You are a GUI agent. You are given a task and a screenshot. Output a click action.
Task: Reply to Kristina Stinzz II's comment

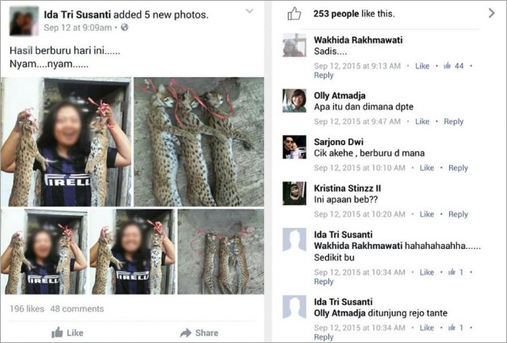click(x=458, y=214)
